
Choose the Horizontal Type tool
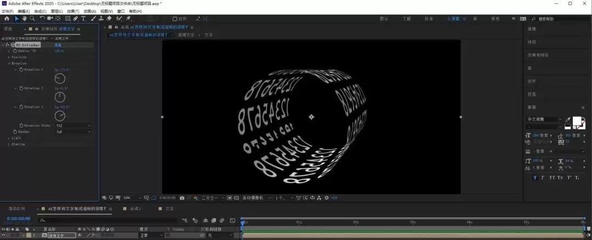pos(83,19)
